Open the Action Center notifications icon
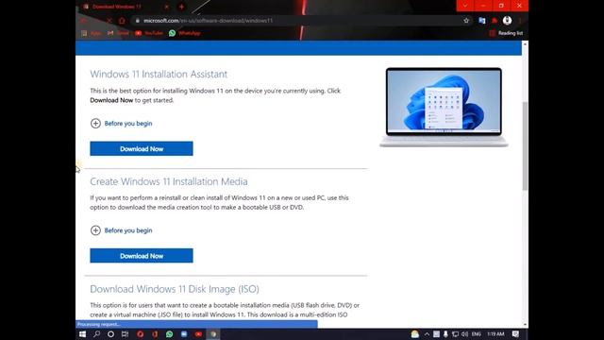Image resolution: width=604 pixels, height=340 pixels. (516, 334)
